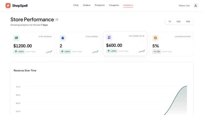This screenshot has width=204, height=115.
Task: Click the Total Revenue sparkline trend
Action: click(49, 52)
